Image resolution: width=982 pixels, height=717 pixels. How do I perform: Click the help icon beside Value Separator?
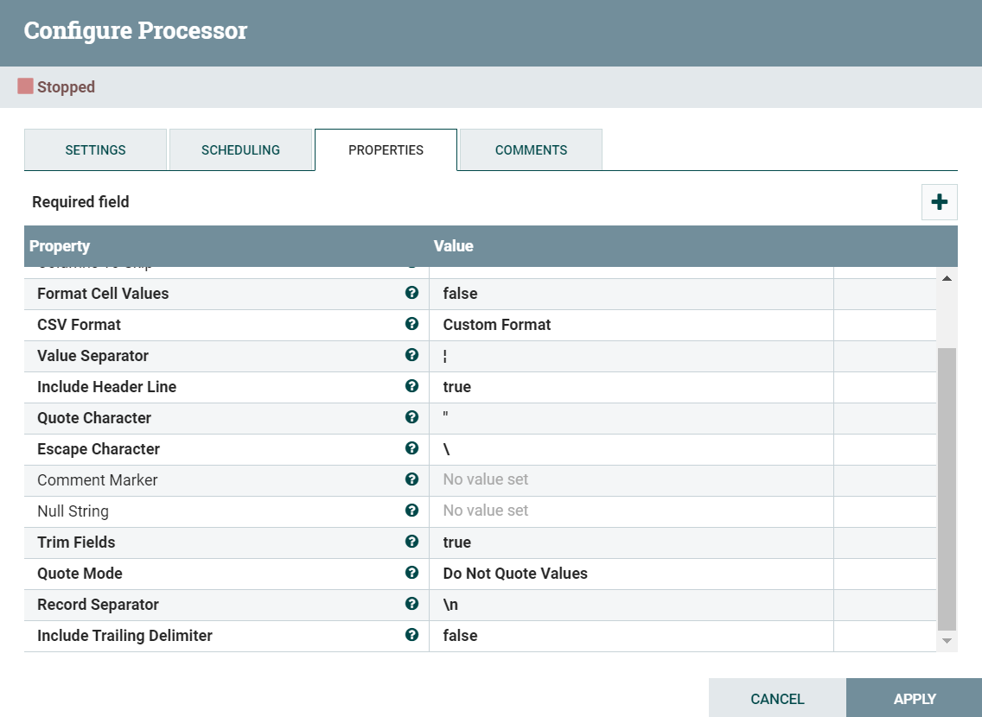click(x=412, y=356)
